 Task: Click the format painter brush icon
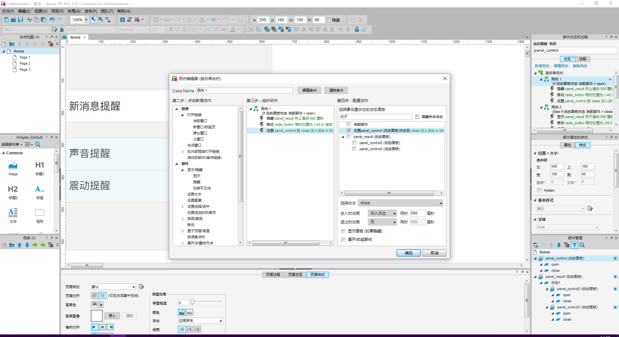pos(62,29)
